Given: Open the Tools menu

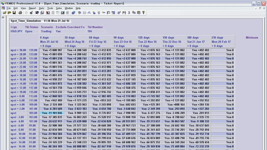Looking at the screenshot, I should click(x=50, y=8).
